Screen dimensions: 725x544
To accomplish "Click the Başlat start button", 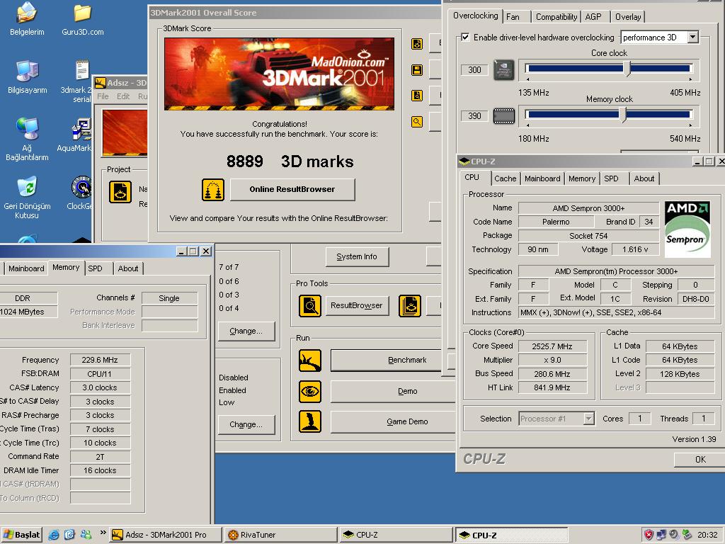I will 22,535.
